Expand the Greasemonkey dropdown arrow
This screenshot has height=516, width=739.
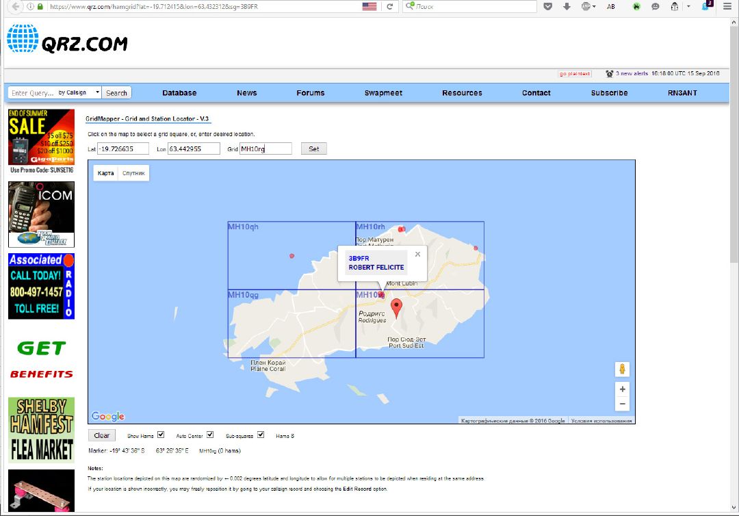[x=688, y=7]
